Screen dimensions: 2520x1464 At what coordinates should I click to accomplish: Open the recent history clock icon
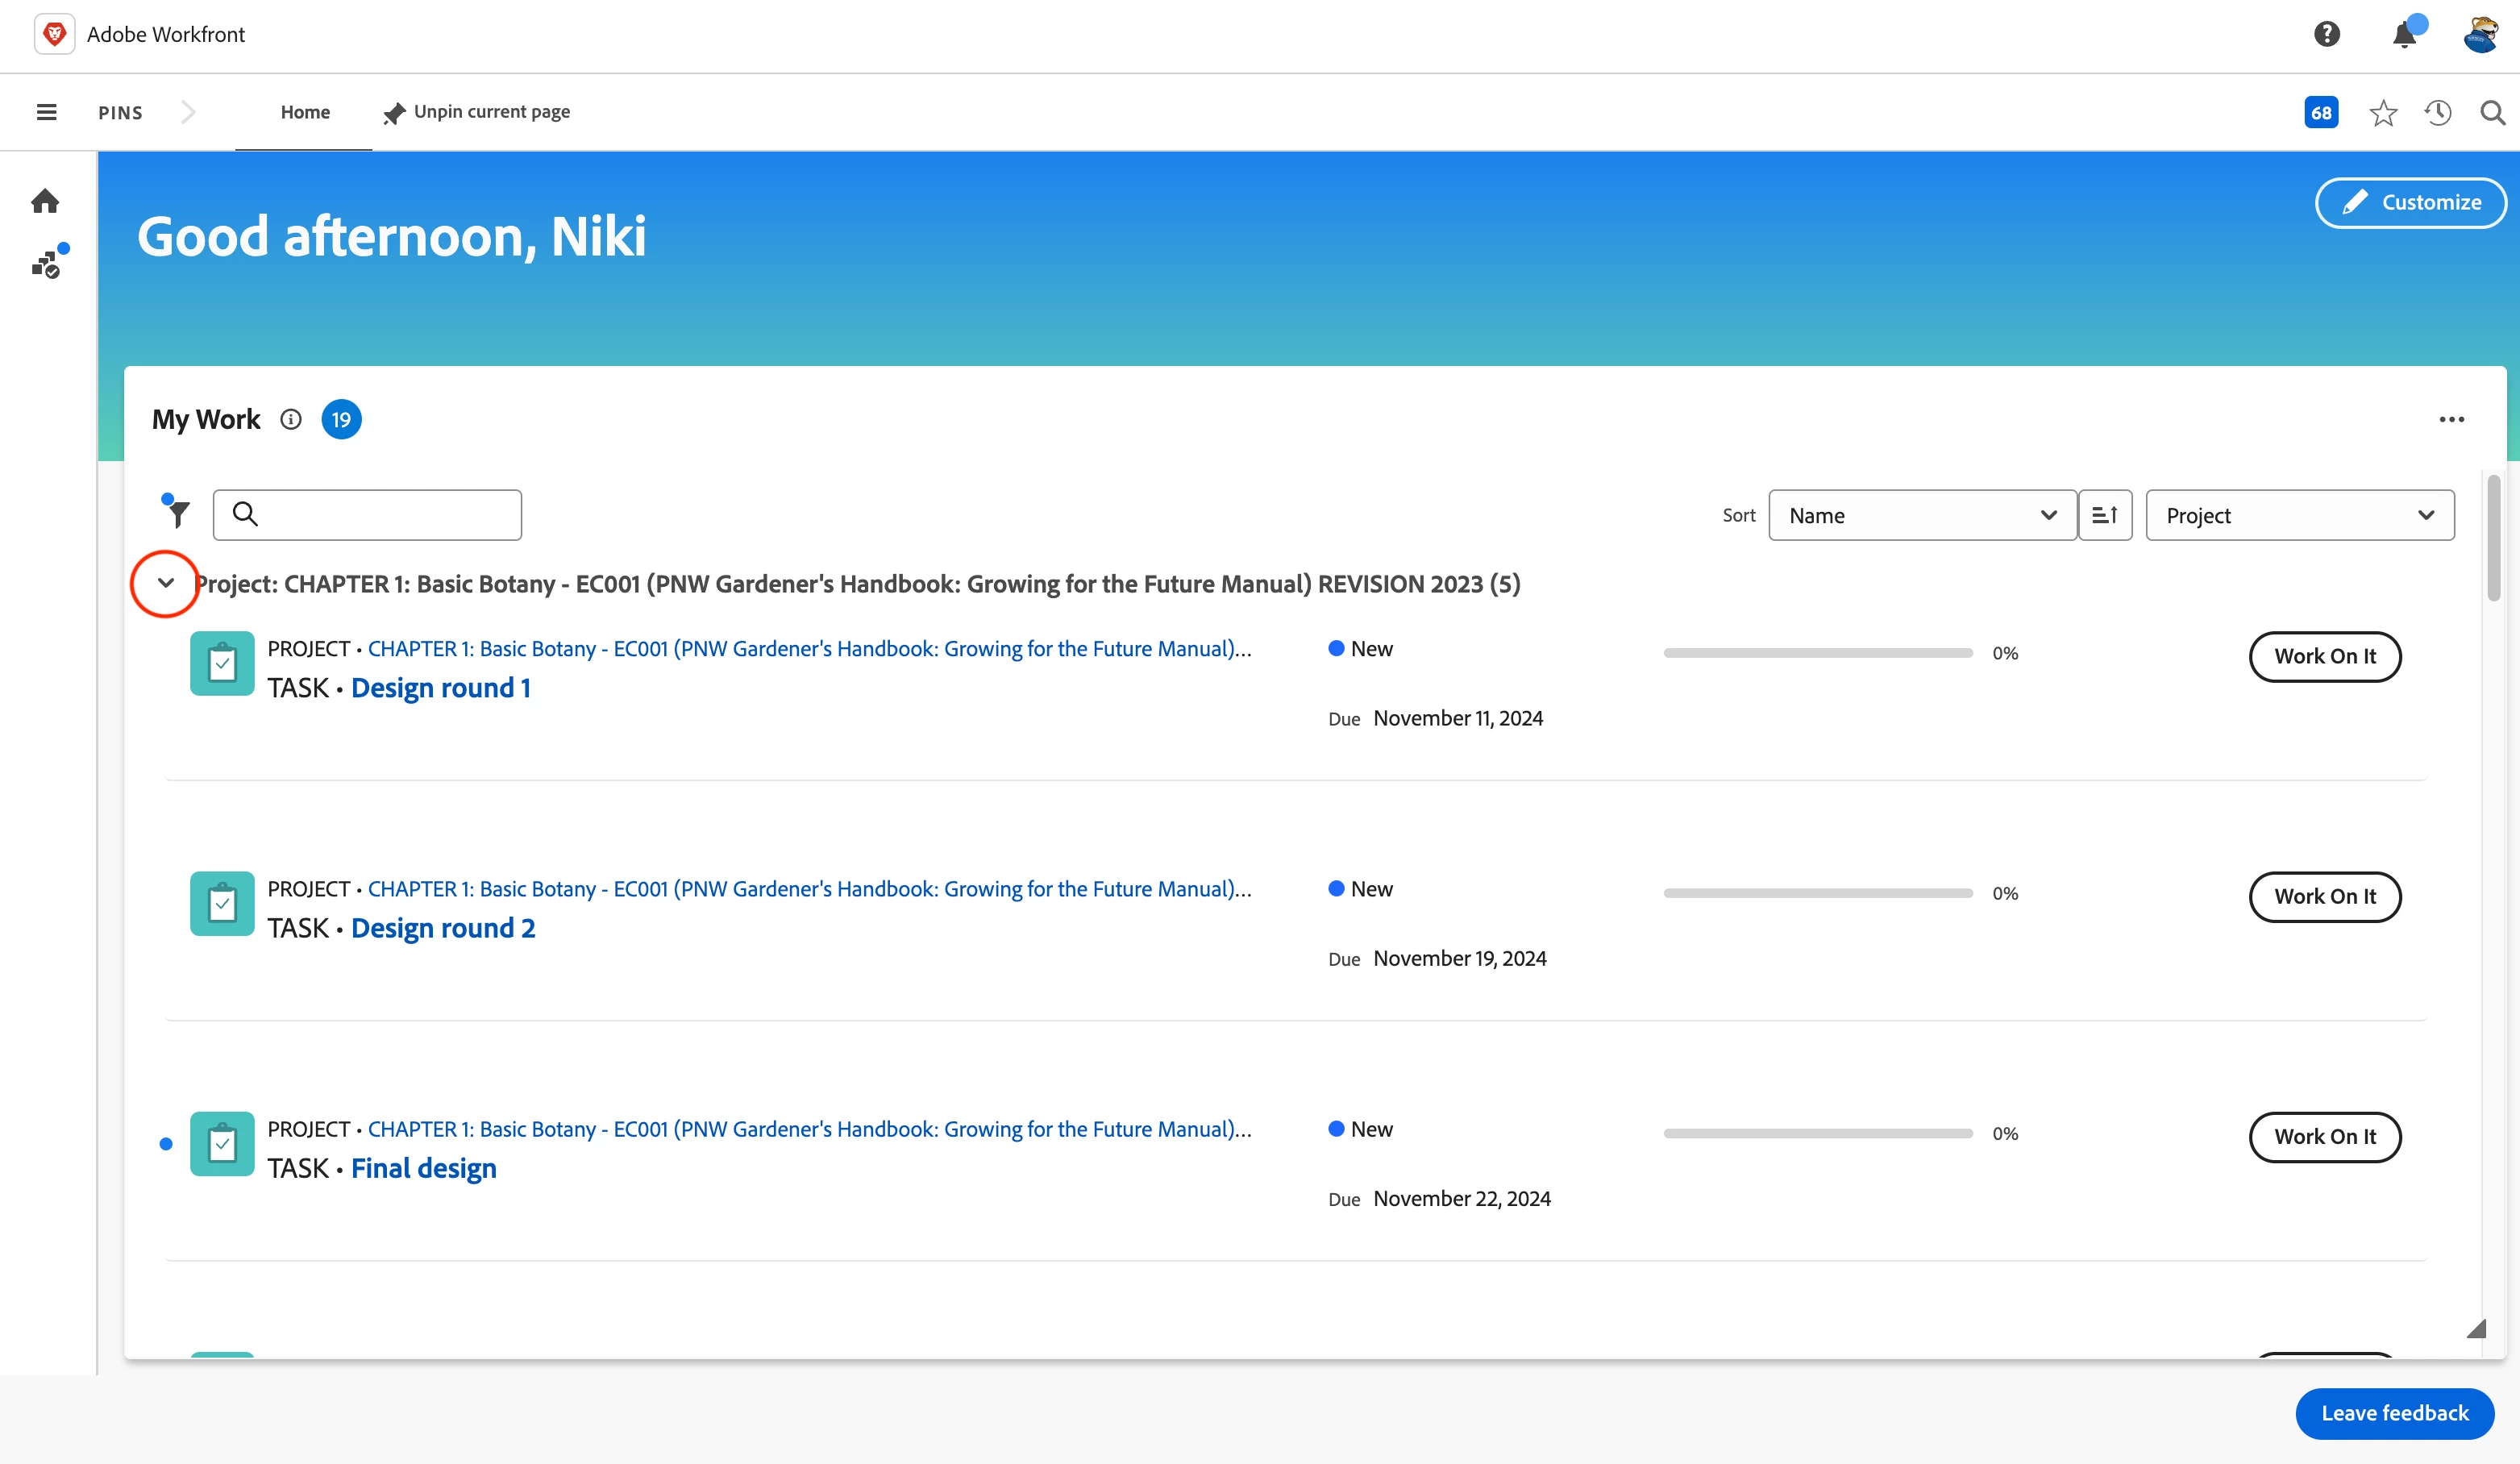pyautogui.click(x=2437, y=113)
